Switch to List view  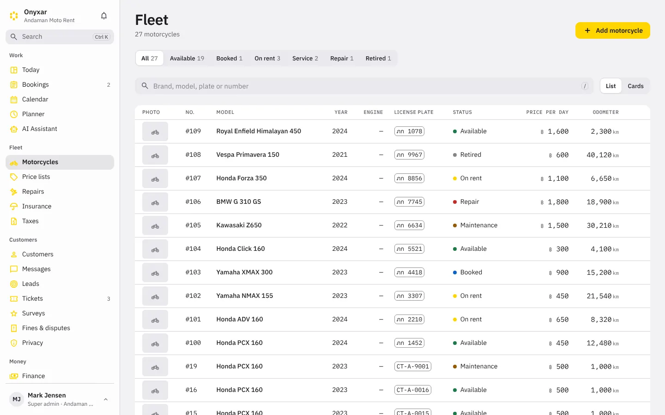[x=611, y=86]
